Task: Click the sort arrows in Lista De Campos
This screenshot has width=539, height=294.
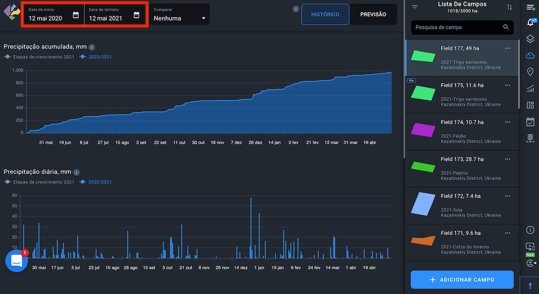Action: pyautogui.click(x=509, y=7)
